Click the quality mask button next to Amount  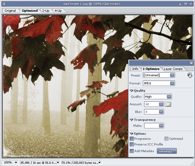click(x=168, y=104)
